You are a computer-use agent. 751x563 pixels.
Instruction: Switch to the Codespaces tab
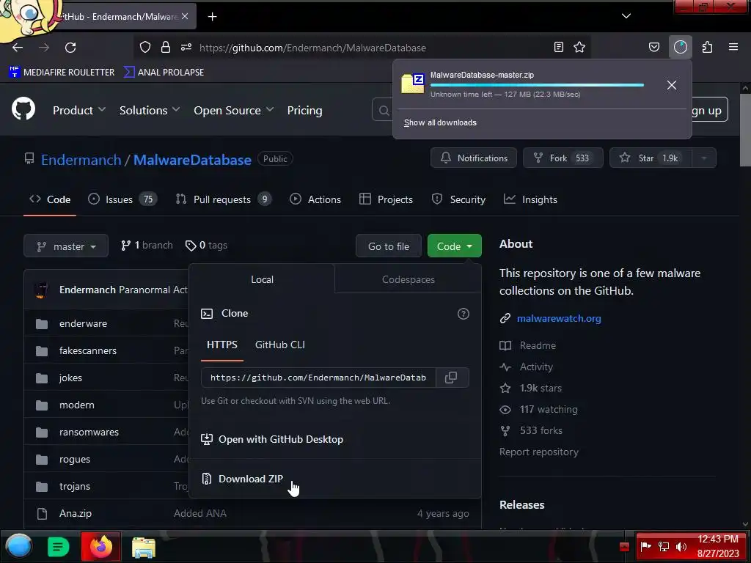(x=408, y=279)
